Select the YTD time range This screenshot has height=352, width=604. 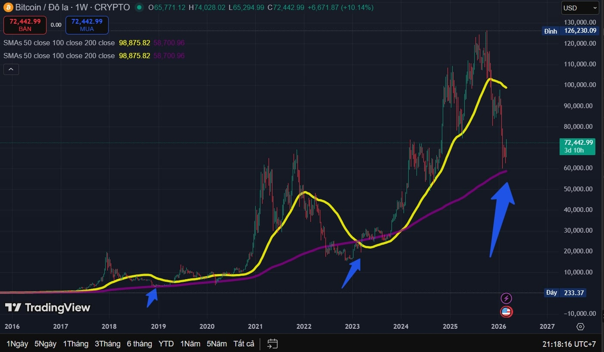pos(166,344)
